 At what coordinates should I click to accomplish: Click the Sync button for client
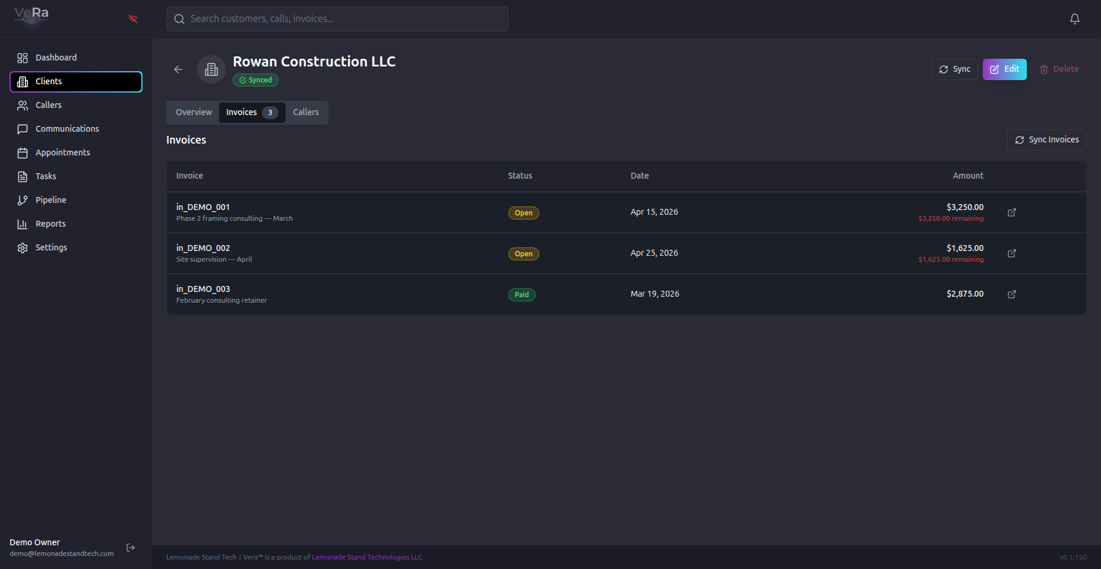pyautogui.click(x=954, y=69)
